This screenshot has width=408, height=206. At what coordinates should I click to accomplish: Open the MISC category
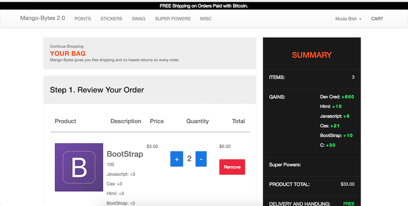tap(206, 19)
